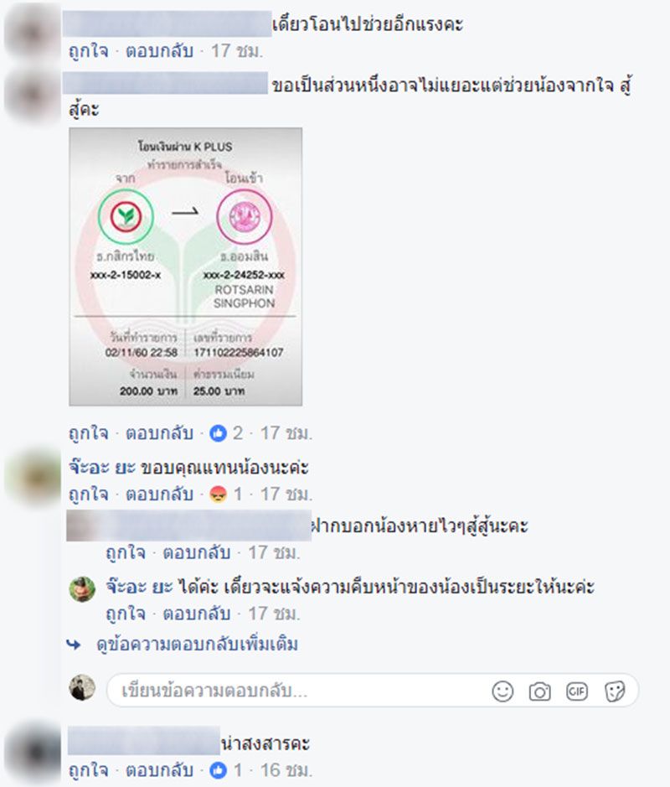The image size is (670, 787).
Task: Click ตอบกลับ under น่าสงสารคะ comment
Action: click(159, 770)
